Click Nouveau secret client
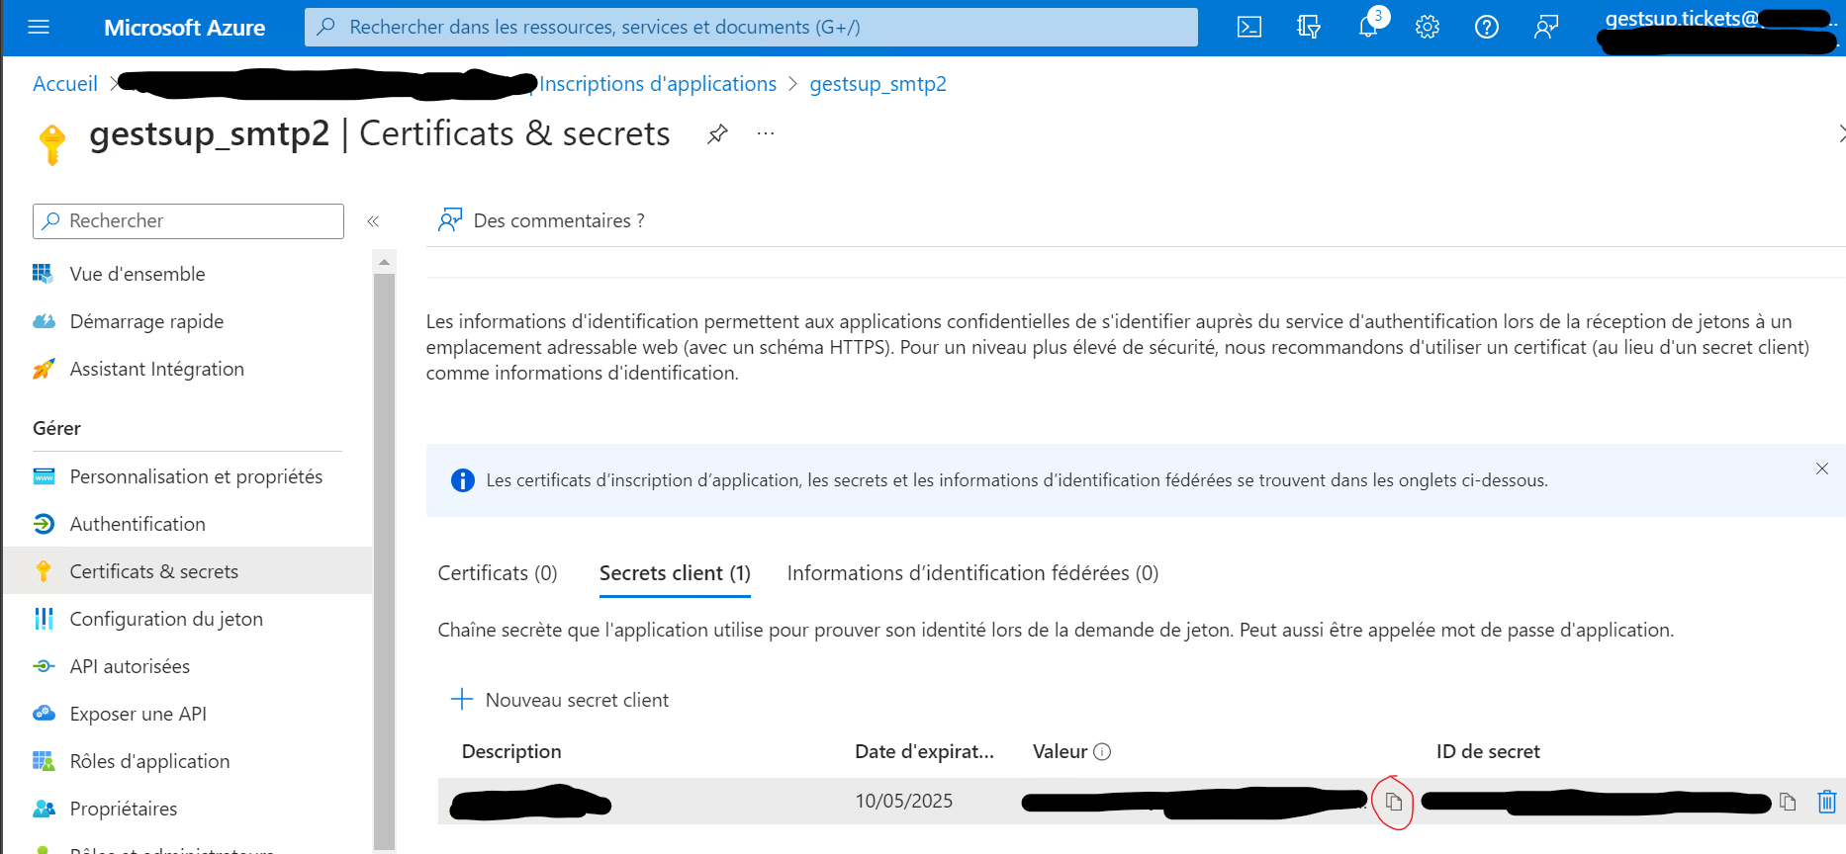The width and height of the screenshot is (1846, 854). point(560,700)
